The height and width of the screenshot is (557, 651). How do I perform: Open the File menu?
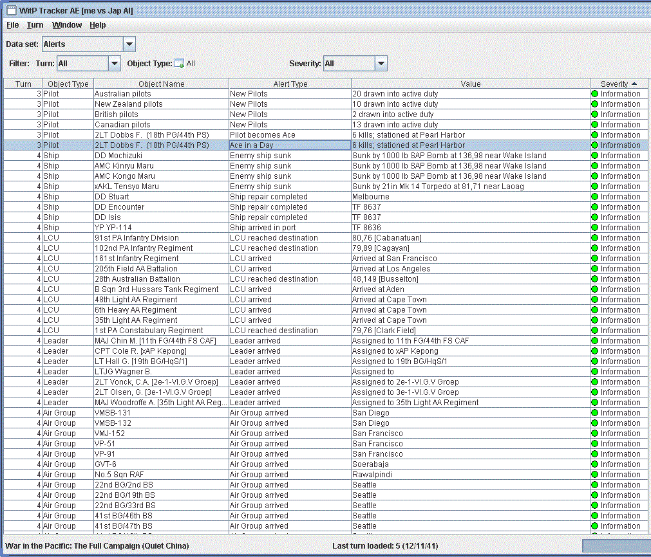point(12,25)
